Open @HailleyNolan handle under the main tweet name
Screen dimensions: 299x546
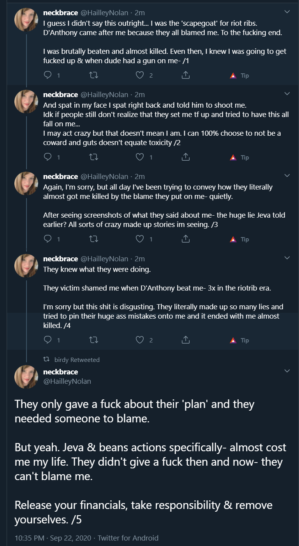pos(67,381)
